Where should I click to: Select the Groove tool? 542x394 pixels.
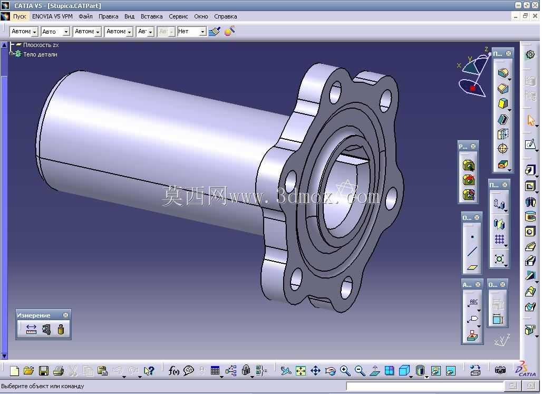click(530, 217)
